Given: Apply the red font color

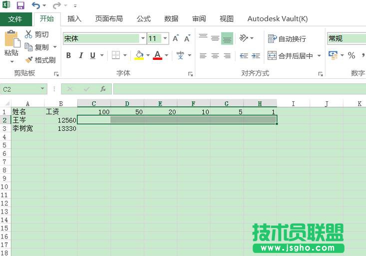Looking at the screenshot, I should pyautogui.click(x=158, y=55).
